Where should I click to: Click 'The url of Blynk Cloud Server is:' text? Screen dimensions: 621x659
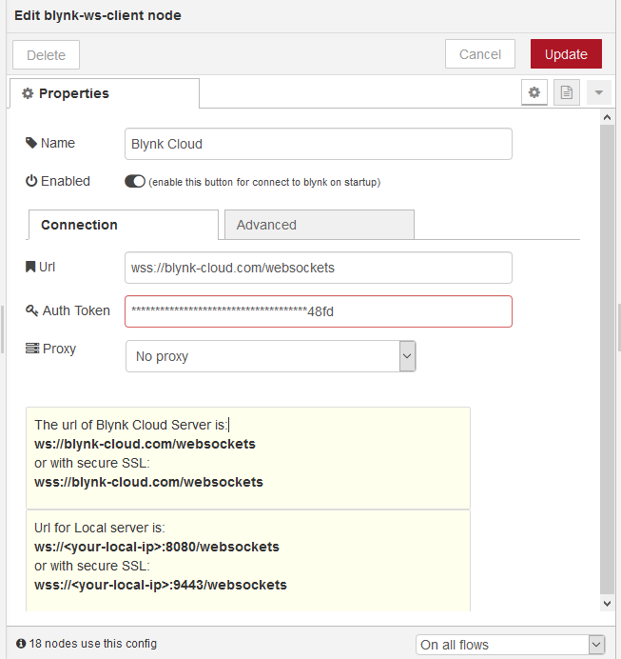[x=131, y=425]
